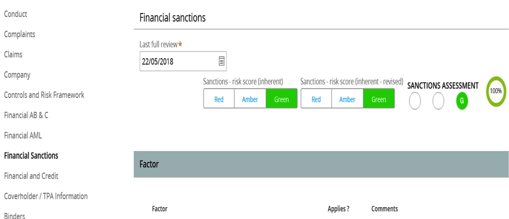
Task: Open Financial AB & C section
Action: pos(26,115)
